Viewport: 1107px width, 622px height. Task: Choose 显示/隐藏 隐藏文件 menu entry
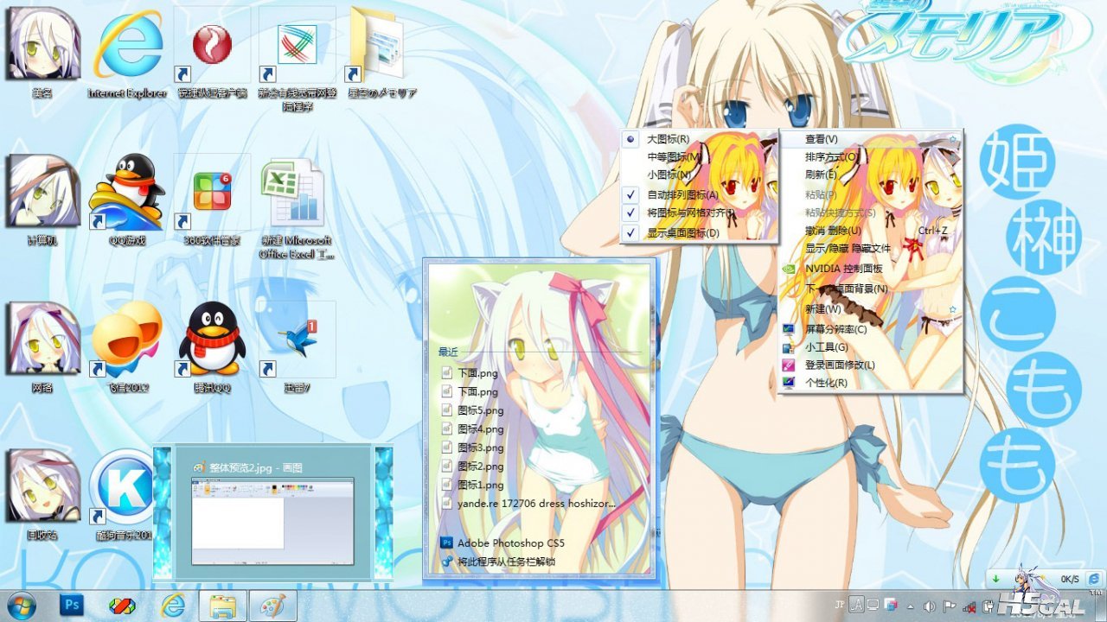(870, 249)
